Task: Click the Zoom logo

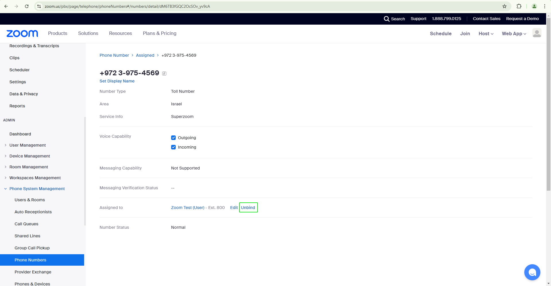Action: [x=22, y=33]
